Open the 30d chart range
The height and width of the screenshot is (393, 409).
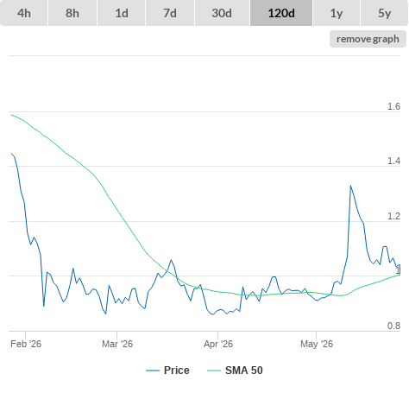[222, 13]
